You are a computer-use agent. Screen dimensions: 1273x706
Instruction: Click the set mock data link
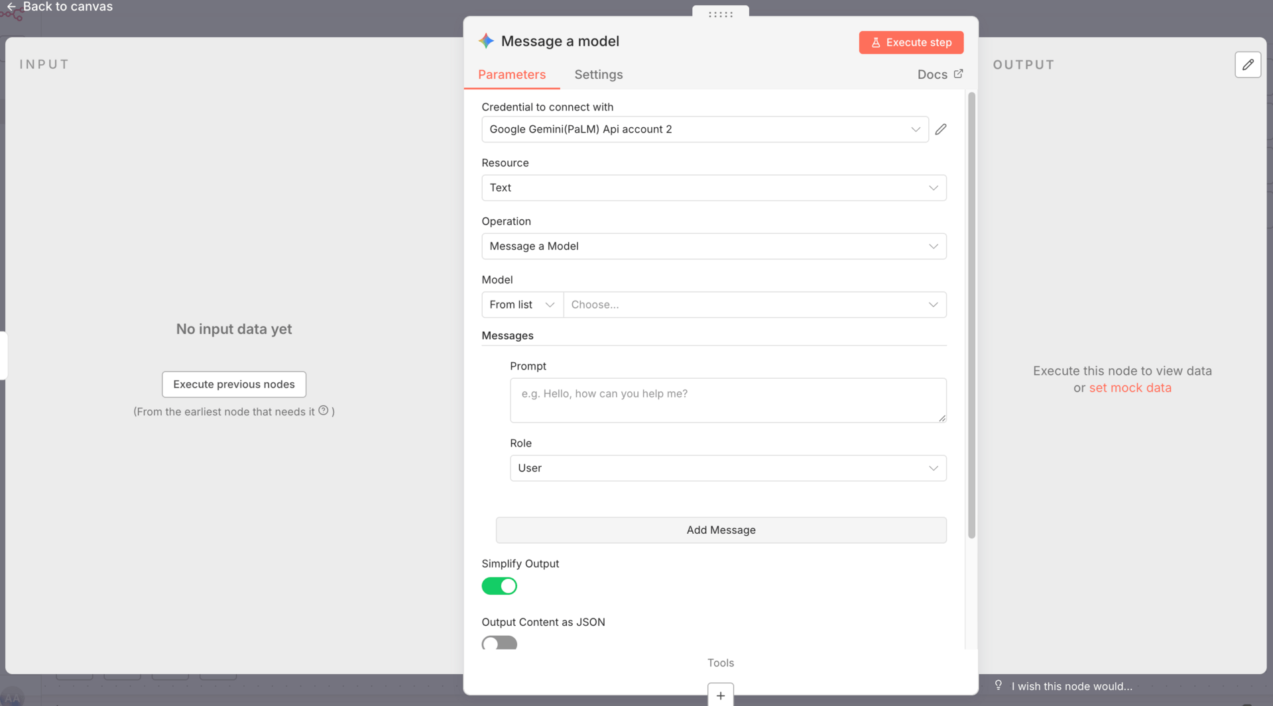[1130, 387]
